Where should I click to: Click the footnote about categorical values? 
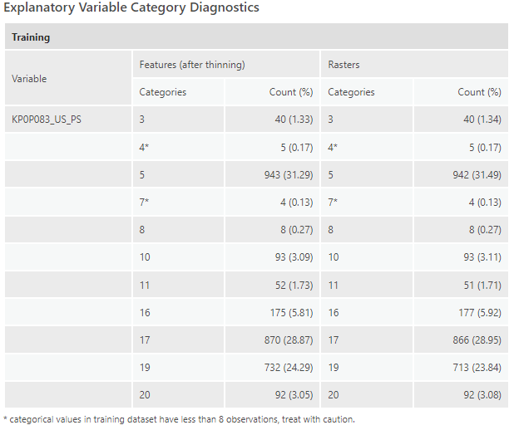click(x=179, y=418)
